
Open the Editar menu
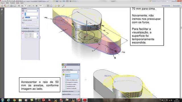pos(7,3)
